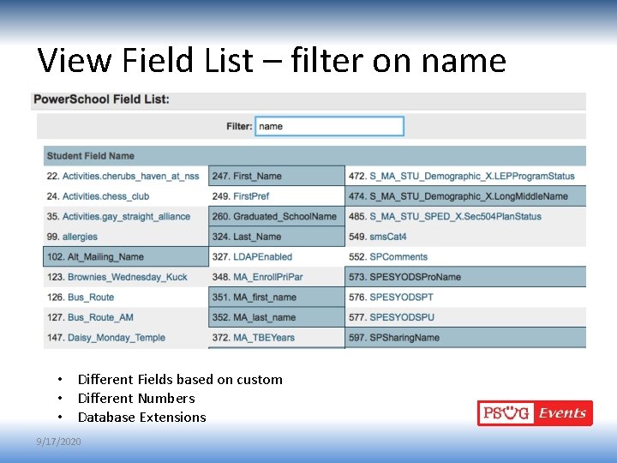Open the Brownies_Wednesday_Kuck field link
Viewport: 617px width, 463px height.
[x=128, y=277]
